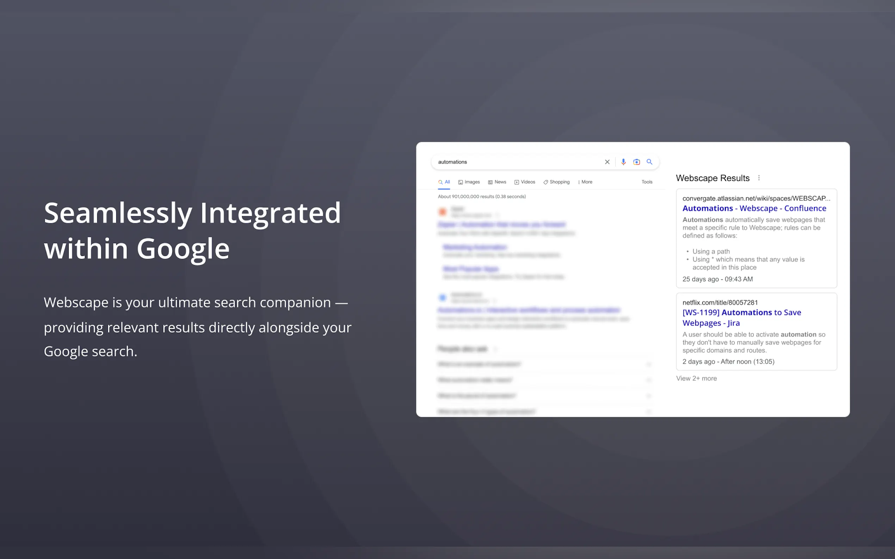Viewport: 895px width, 559px height.
Task: Clear the search query with the X
Action: pos(607,162)
